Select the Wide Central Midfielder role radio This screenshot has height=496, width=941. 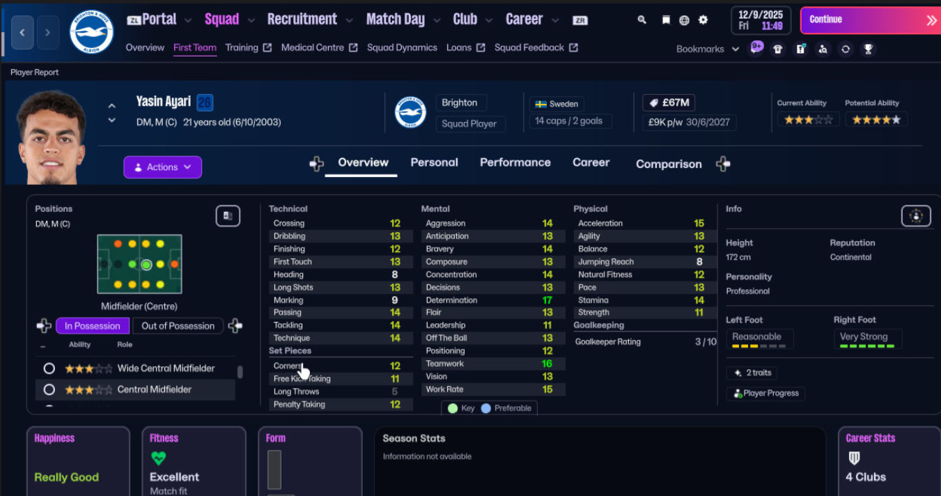49,369
